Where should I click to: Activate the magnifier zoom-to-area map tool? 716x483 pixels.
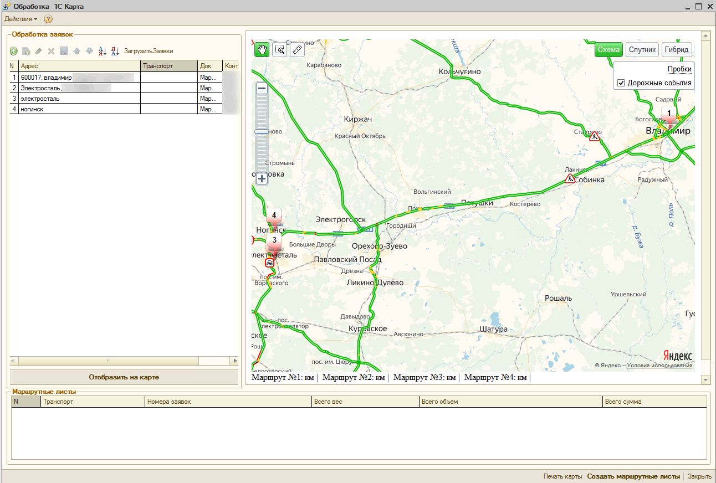point(280,50)
